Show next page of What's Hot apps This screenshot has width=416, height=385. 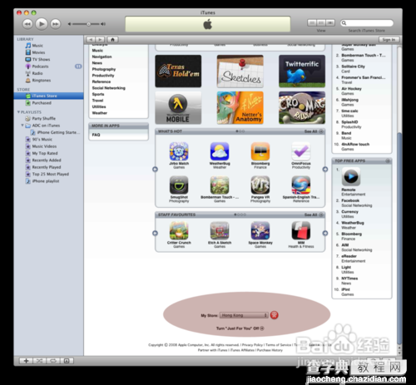325,169
